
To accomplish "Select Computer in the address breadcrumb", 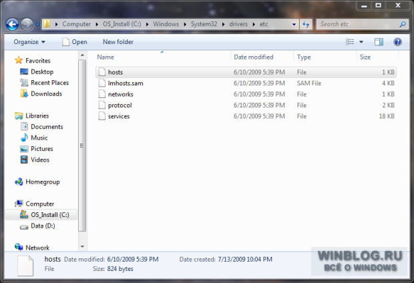I will coord(76,24).
